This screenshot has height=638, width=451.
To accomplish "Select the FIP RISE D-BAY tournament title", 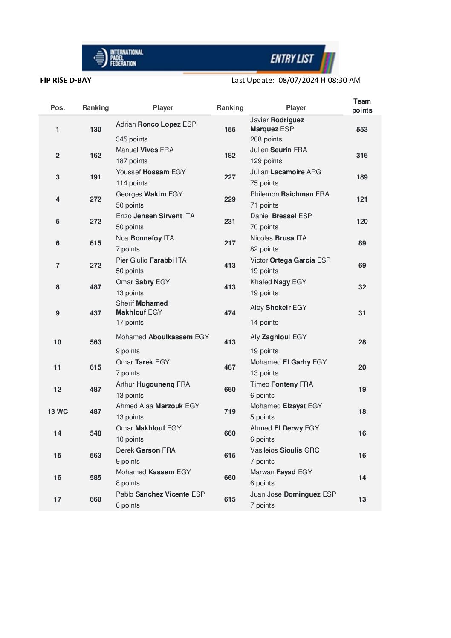I will [x=66, y=80].
